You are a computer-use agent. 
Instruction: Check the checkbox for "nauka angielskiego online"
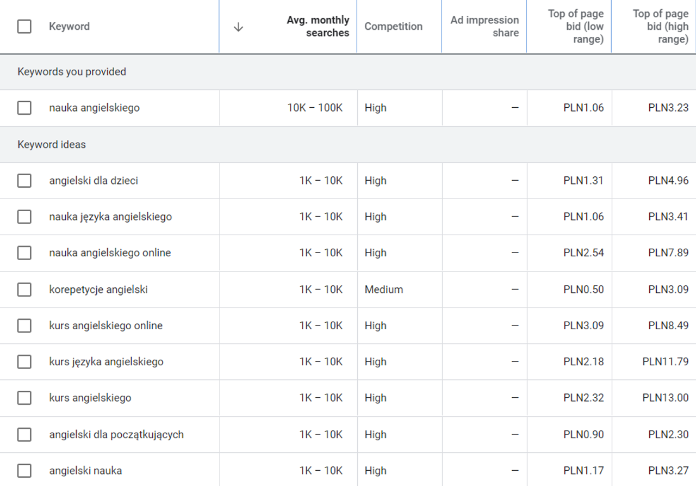click(x=24, y=253)
